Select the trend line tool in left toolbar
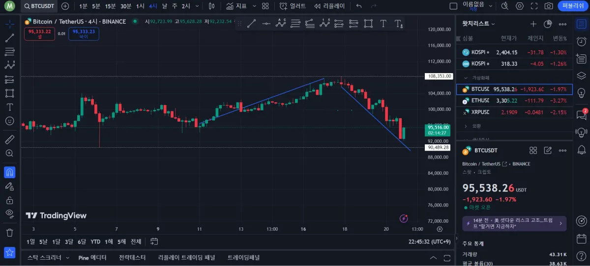Screen dimensions: 590x266 coord(9,38)
